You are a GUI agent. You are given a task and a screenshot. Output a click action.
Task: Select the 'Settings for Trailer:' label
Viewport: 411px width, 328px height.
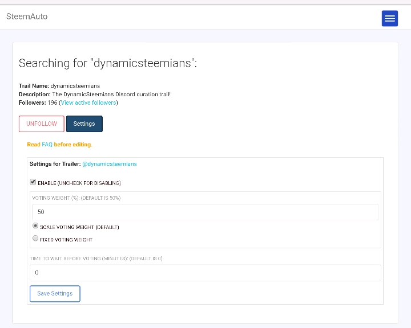pyautogui.click(x=55, y=164)
